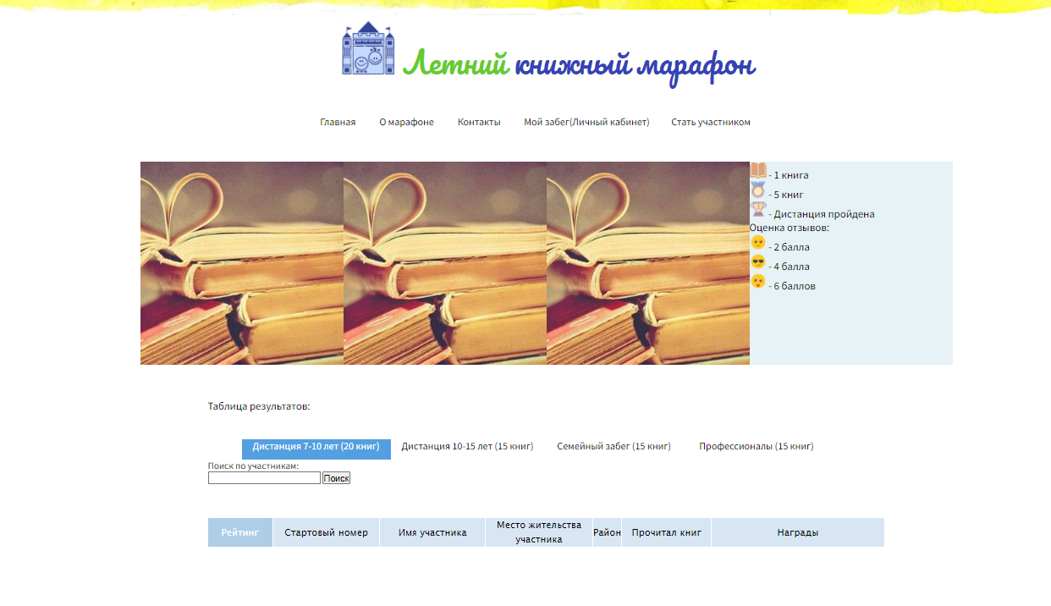Click the middle book heart banner image
Image resolution: width=1051 pixels, height=606 pixels.
click(x=445, y=263)
